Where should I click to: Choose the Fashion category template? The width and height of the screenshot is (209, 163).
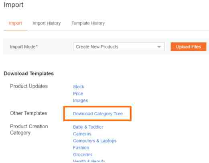click(x=81, y=148)
